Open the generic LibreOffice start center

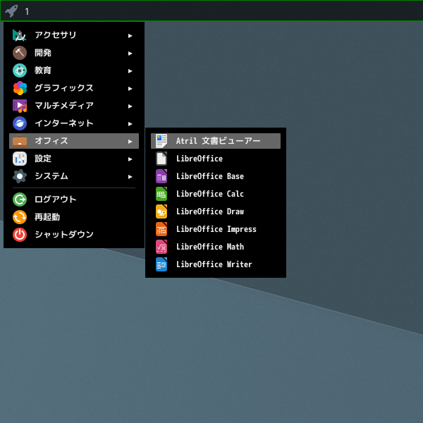coord(216,159)
